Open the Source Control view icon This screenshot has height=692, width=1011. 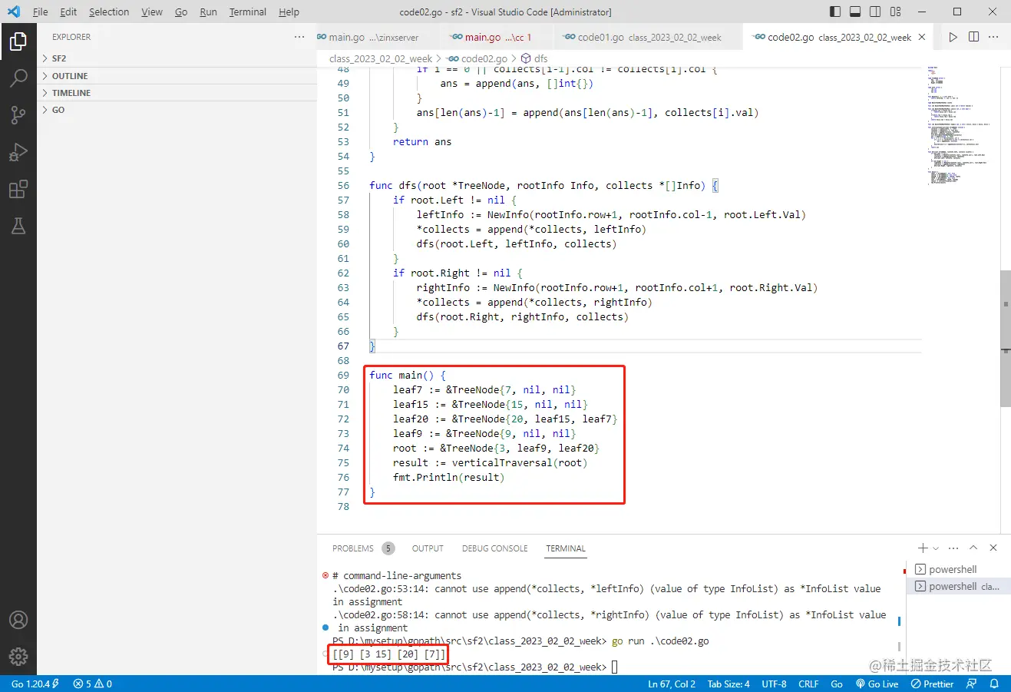(18, 114)
